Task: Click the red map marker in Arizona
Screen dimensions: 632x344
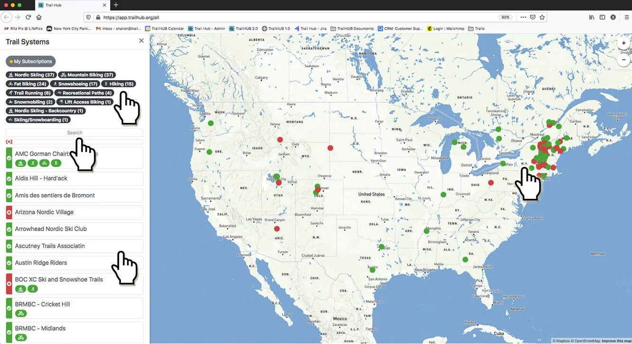Action: pos(277,229)
